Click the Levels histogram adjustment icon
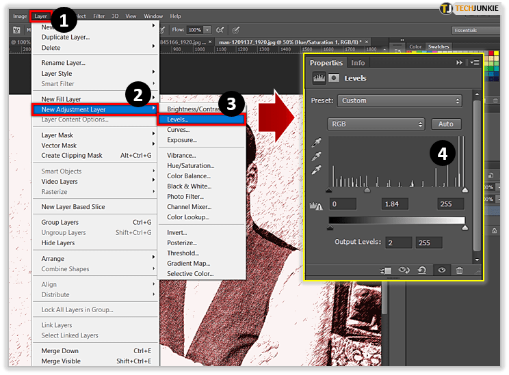 pyautogui.click(x=318, y=79)
